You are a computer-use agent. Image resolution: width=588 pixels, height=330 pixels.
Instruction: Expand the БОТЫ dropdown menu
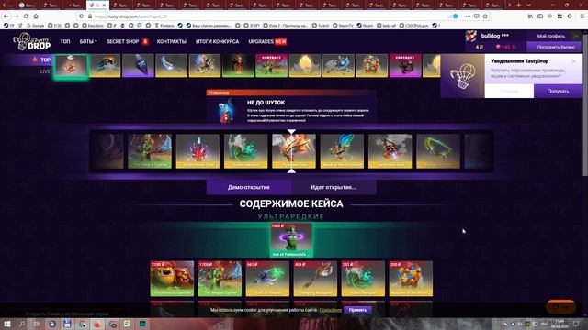(88, 41)
